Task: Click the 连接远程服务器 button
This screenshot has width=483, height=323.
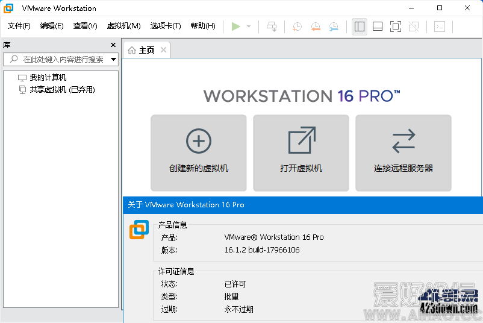Action: tap(404, 152)
